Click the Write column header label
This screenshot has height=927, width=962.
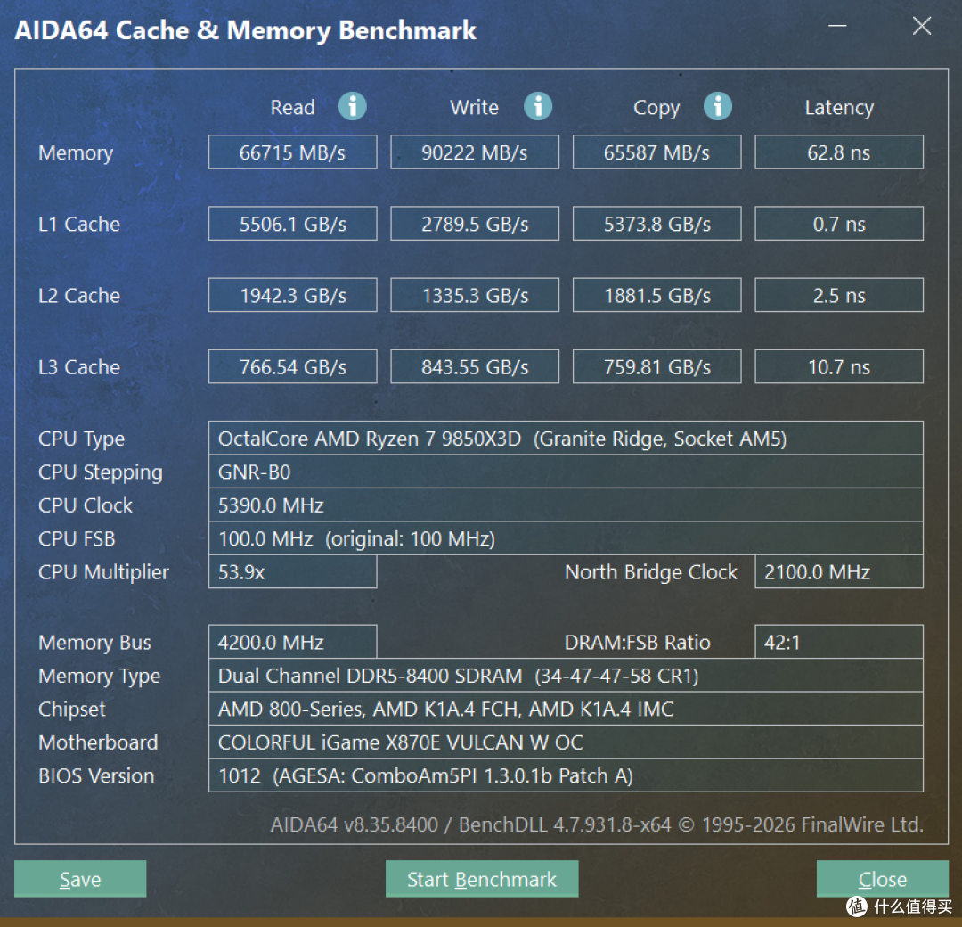(x=474, y=108)
